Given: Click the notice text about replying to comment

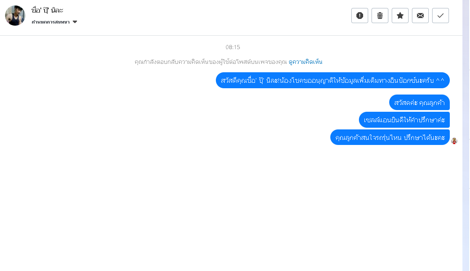Looking at the screenshot, I should 211,62.
